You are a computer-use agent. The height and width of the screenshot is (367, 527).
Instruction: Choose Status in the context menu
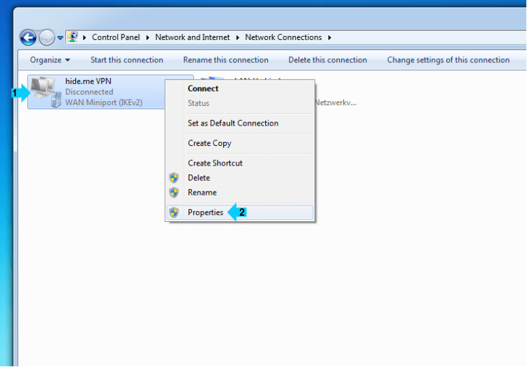240,103
